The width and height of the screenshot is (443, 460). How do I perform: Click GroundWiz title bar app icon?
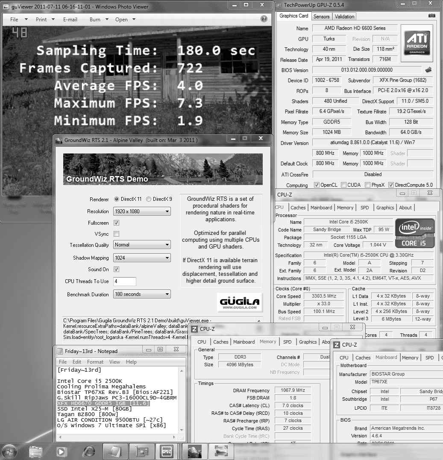point(59,140)
